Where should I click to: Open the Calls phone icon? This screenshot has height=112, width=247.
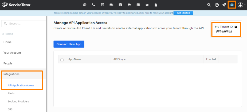click(93, 5)
